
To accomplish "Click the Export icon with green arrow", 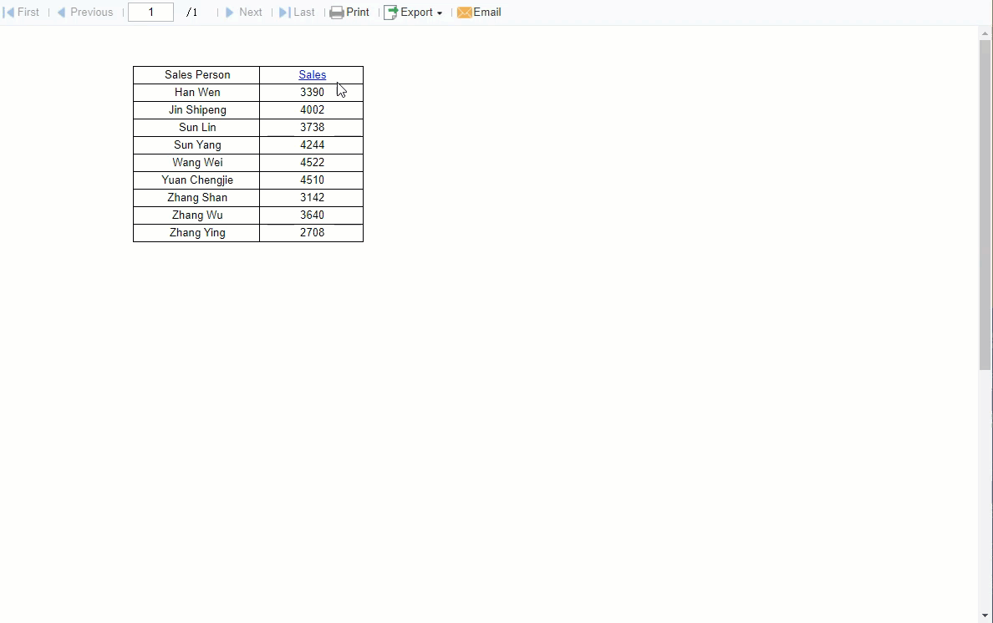I will [390, 12].
